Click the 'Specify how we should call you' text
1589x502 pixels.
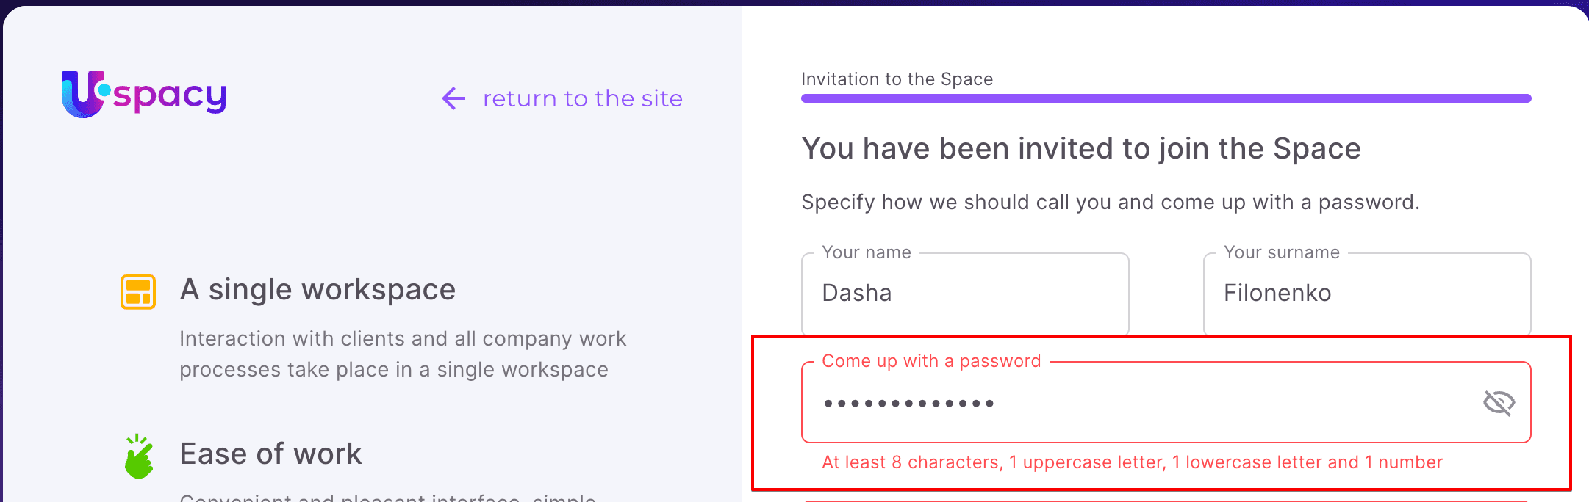(1110, 203)
